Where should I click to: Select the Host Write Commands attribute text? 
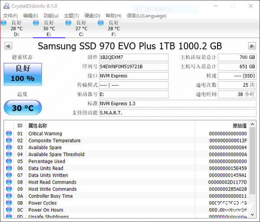pyautogui.click(x=52, y=189)
